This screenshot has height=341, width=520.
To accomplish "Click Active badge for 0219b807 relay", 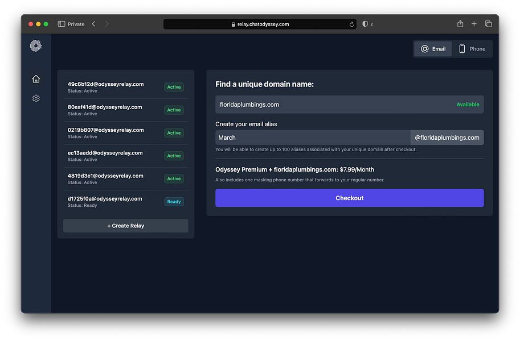I will coord(174,133).
